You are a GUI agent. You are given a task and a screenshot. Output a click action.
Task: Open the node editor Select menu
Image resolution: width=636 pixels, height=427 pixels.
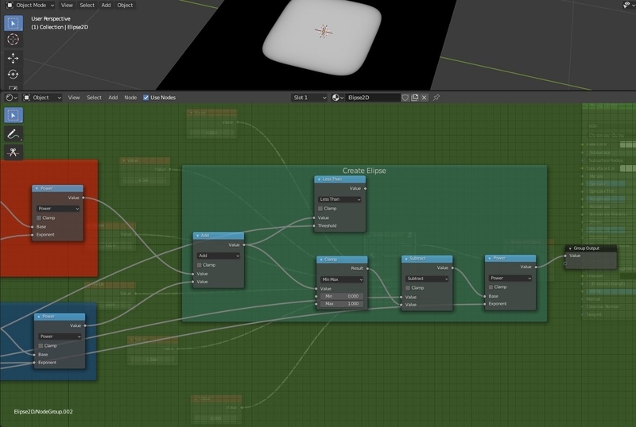[x=94, y=98]
